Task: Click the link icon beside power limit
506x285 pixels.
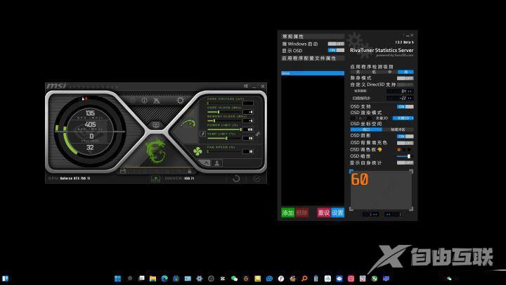Action: click(257, 134)
